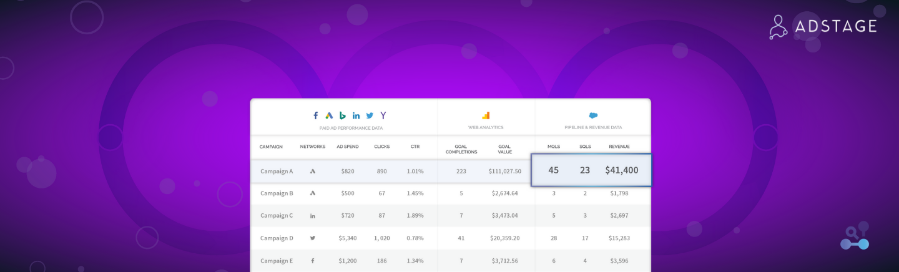
Task: Click the 1.45% CTR for Campaign B
Action: pyautogui.click(x=415, y=193)
